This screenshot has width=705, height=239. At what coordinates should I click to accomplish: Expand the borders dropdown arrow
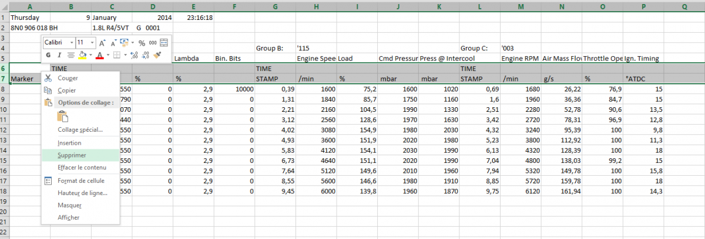[125, 55]
